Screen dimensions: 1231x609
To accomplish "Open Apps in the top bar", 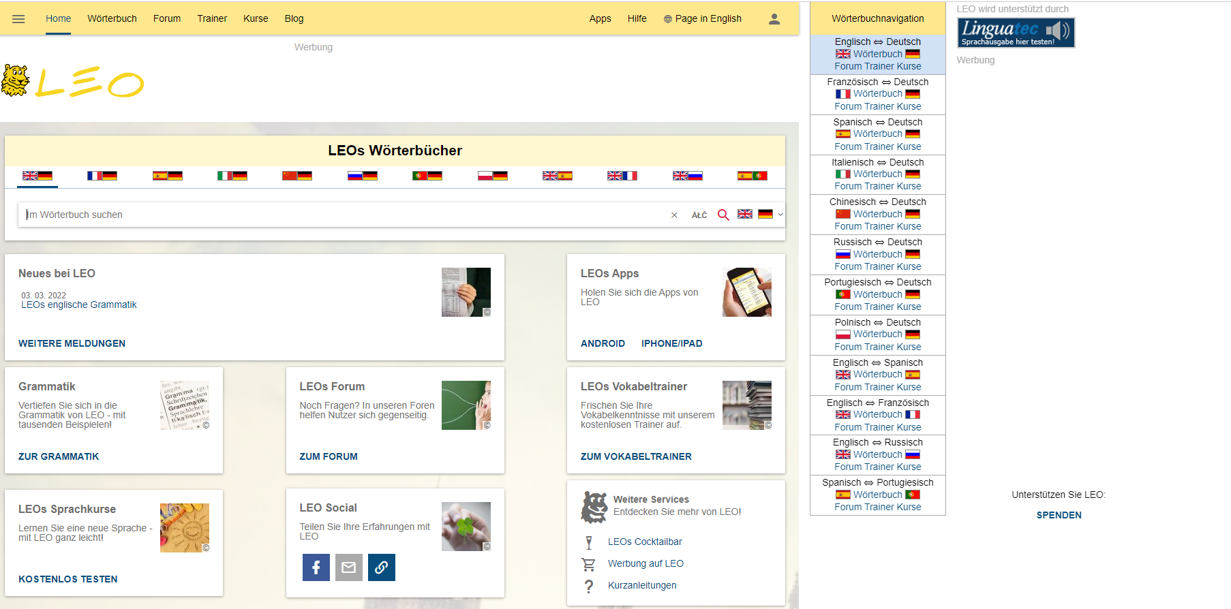I will coord(600,19).
